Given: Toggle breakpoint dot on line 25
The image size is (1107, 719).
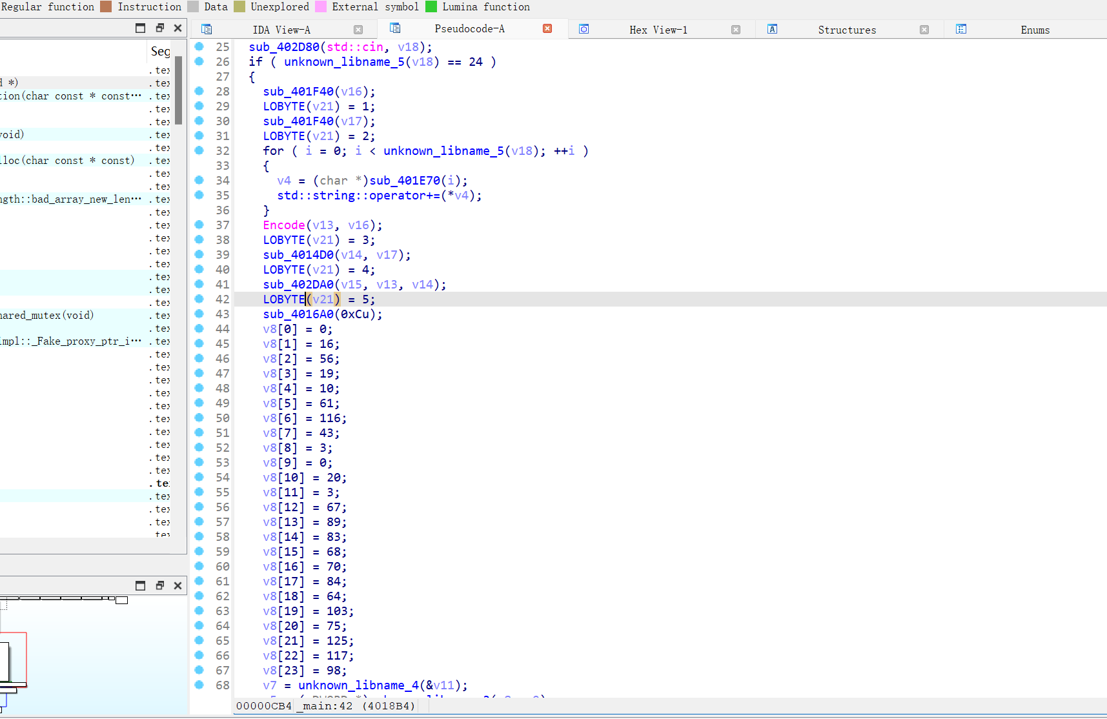Looking at the screenshot, I should click(199, 46).
